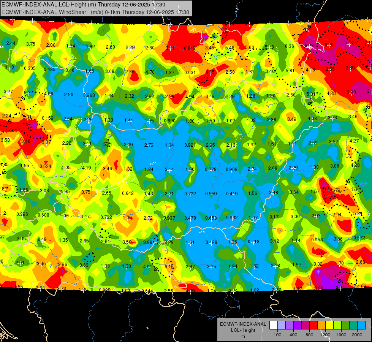372x342 pixels.
Task: Click the wind shear value 0.572
Action: tap(359, 238)
